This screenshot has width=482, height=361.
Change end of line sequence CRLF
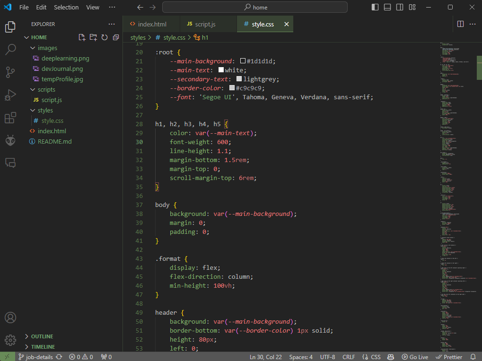(x=349, y=357)
